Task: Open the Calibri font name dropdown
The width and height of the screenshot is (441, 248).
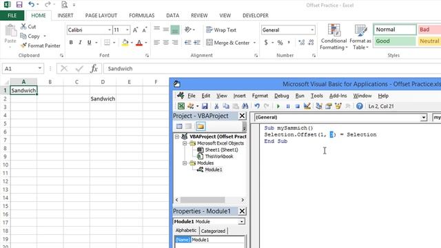Action: coord(110,30)
